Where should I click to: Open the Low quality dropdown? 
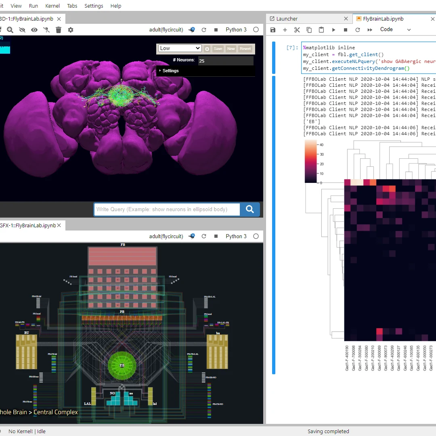click(x=180, y=48)
